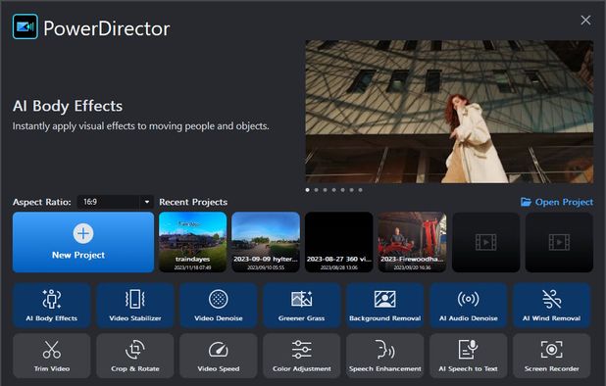
Task: Select the Crop & Rotate tool
Action: click(135, 356)
